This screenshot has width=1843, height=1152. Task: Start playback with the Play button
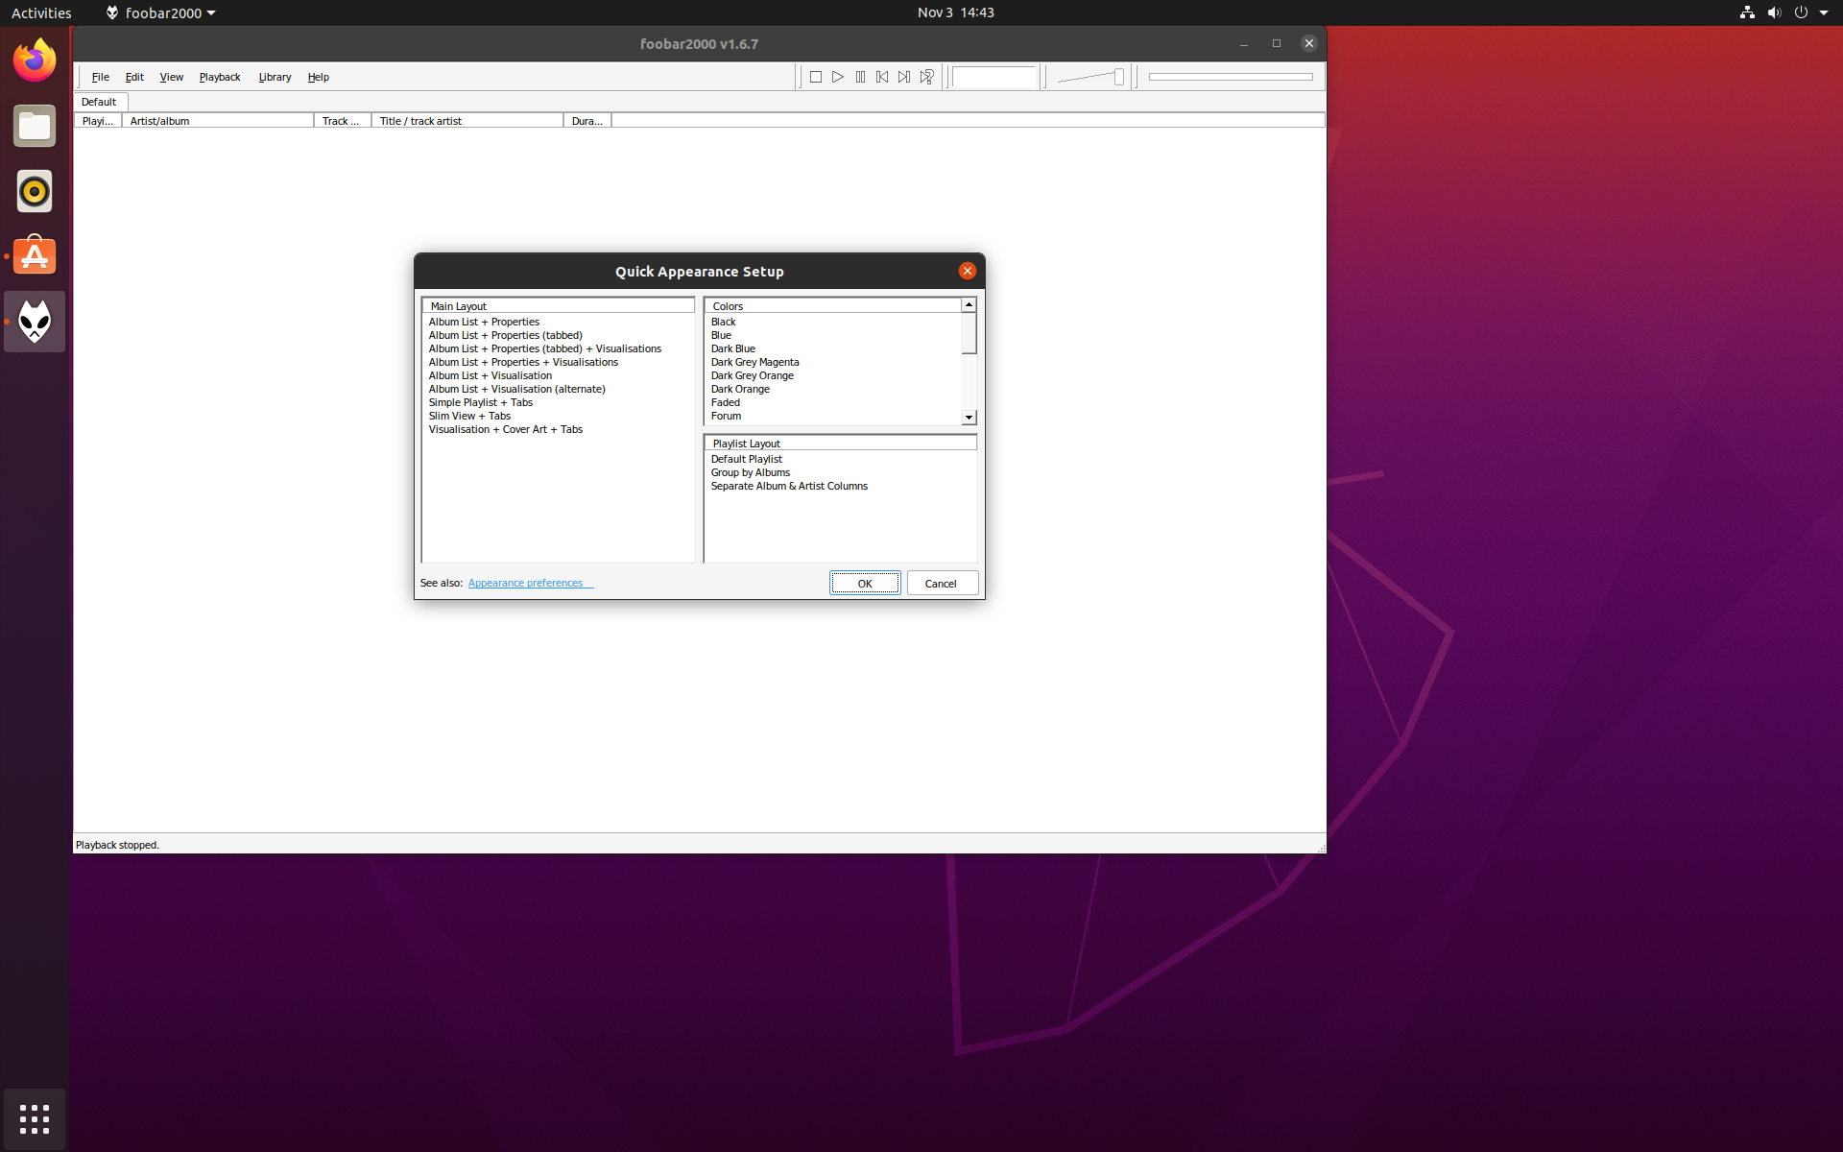[838, 77]
